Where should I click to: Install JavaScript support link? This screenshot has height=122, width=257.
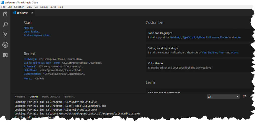point(175,37)
